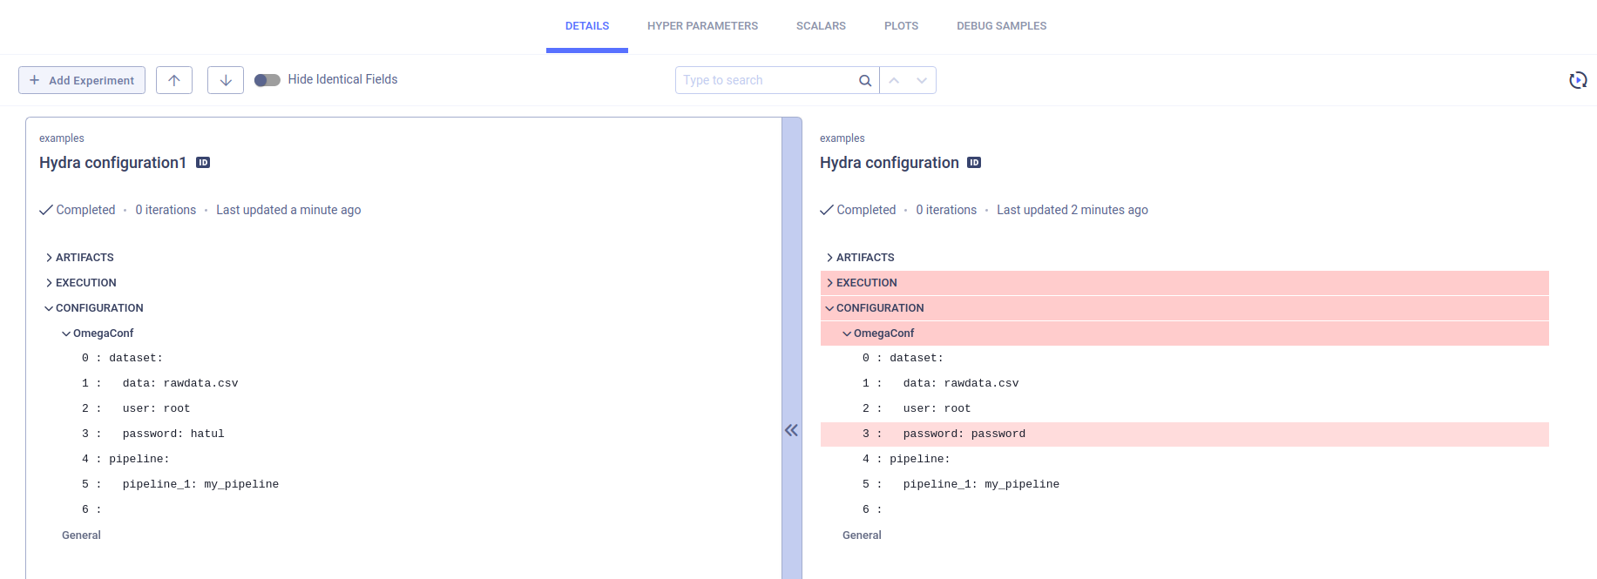
Task: Click the auto-refresh icon at top right
Action: click(x=1578, y=80)
